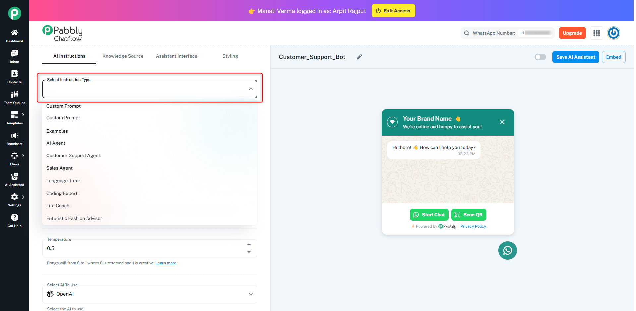
Task: Click the Temperature value field
Action: point(150,248)
